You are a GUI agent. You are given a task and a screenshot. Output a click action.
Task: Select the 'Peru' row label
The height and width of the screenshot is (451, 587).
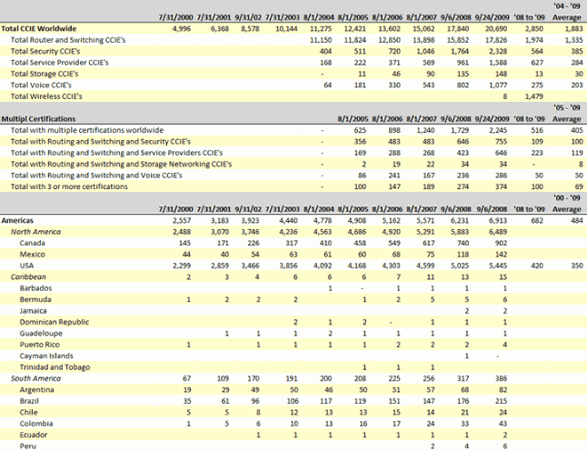click(x=27, y=446)
